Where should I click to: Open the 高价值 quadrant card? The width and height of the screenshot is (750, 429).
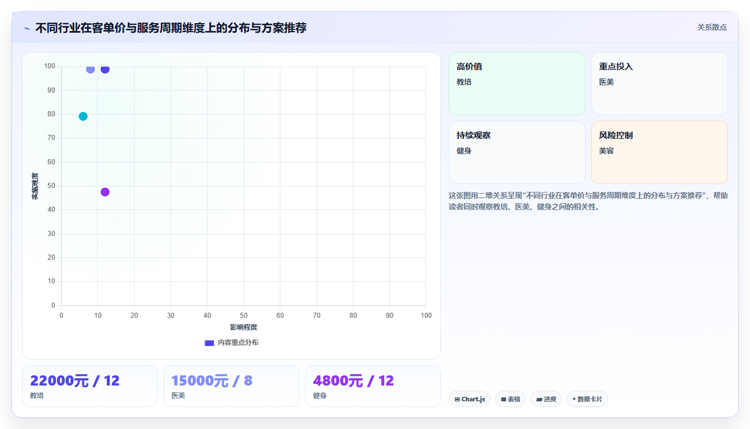[x=517, y=84]
